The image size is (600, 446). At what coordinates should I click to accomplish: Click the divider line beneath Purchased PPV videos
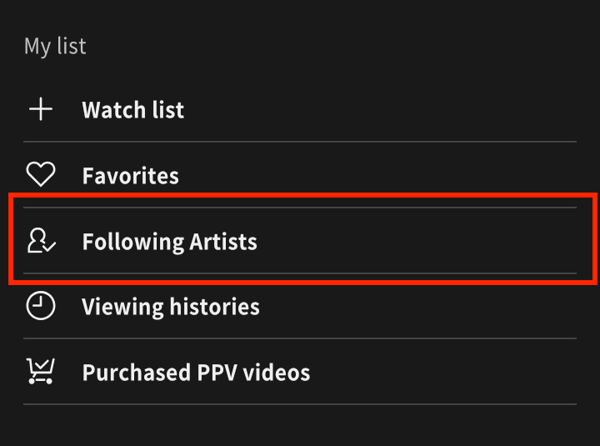coord(300,404)
